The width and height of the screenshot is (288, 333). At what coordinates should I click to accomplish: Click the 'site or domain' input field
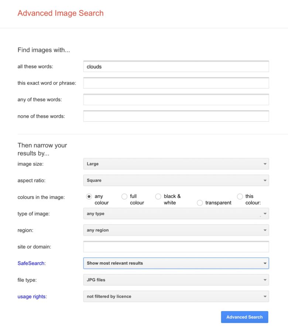176,246
